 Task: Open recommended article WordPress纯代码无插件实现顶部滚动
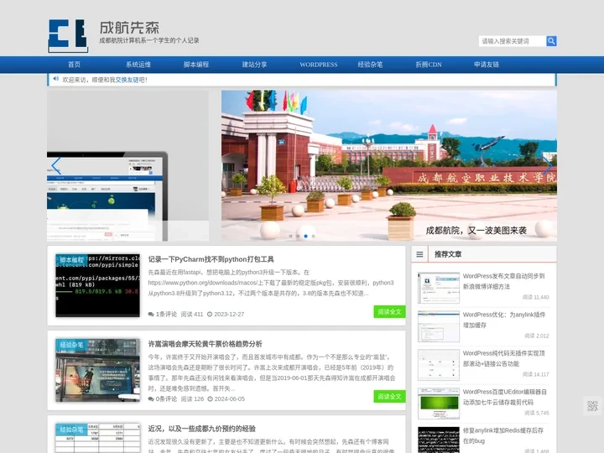[504, 358]
